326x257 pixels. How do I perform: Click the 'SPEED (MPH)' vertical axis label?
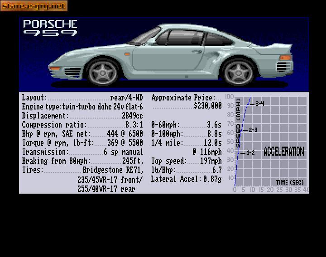(238, 123)
